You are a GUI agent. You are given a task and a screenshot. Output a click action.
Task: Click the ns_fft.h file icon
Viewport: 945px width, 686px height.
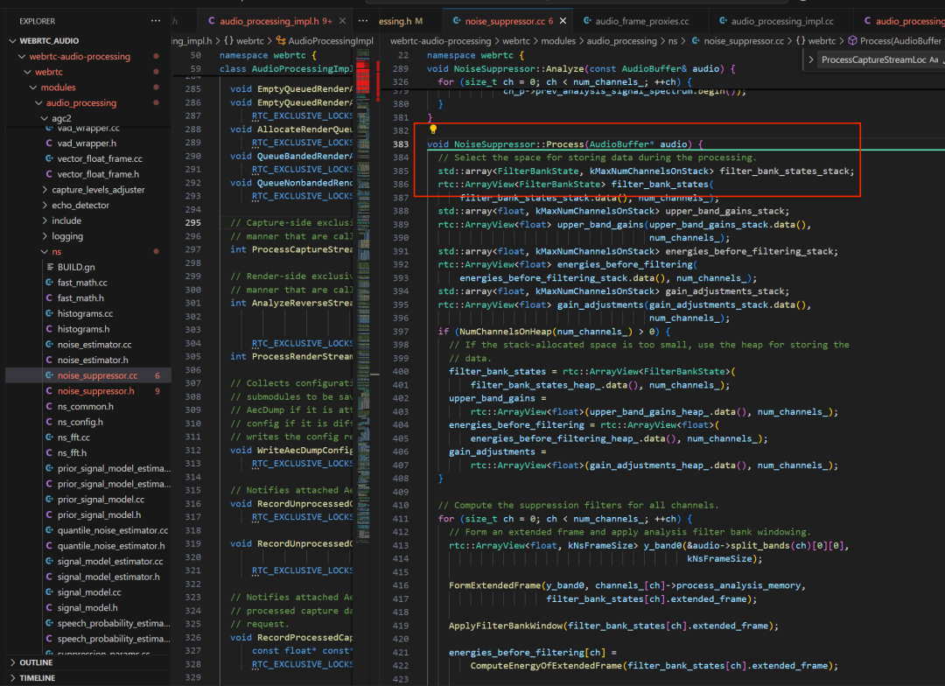tap(49, 452)
